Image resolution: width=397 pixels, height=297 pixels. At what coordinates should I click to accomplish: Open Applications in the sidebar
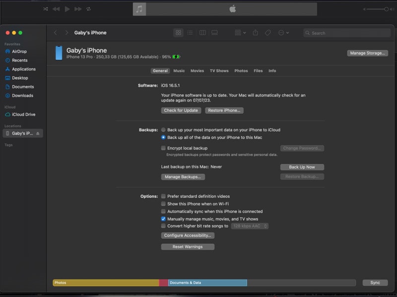tap(23, 69)
